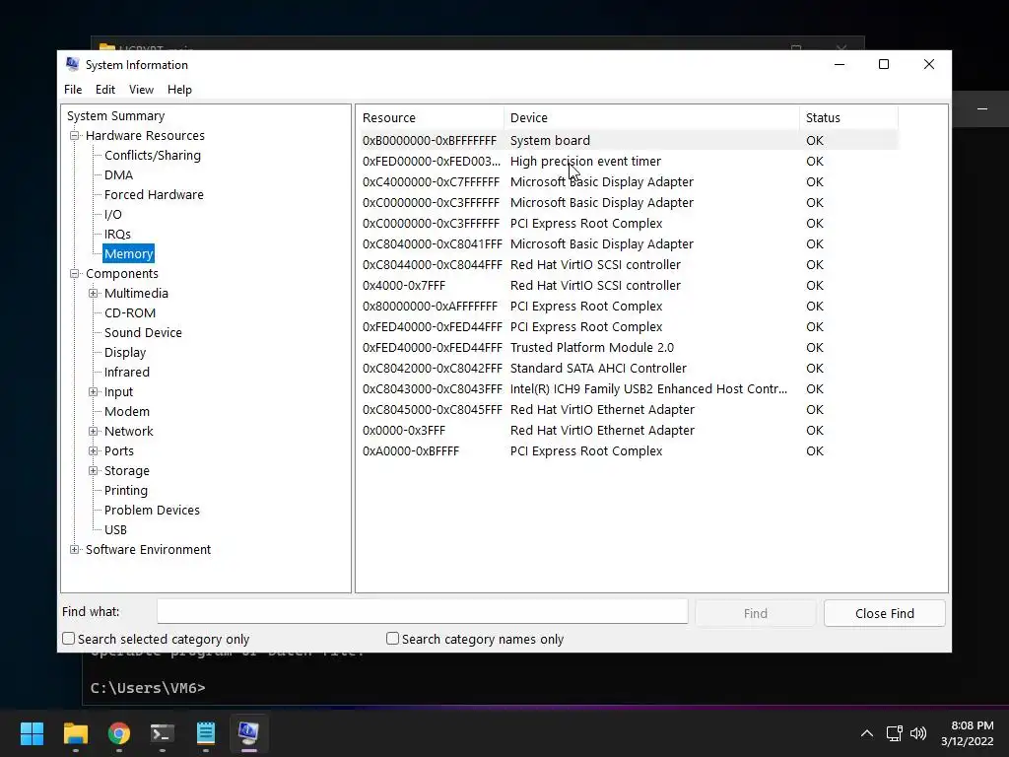This screenshot has width=1009, height=757.
Task: Open the Notepad taskbar icon
Action: (205, 733)
